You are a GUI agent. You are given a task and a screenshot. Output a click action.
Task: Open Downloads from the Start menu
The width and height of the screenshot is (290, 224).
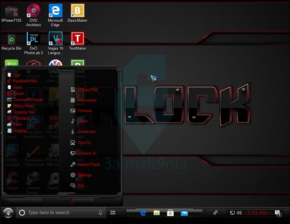tap(83, 131)
